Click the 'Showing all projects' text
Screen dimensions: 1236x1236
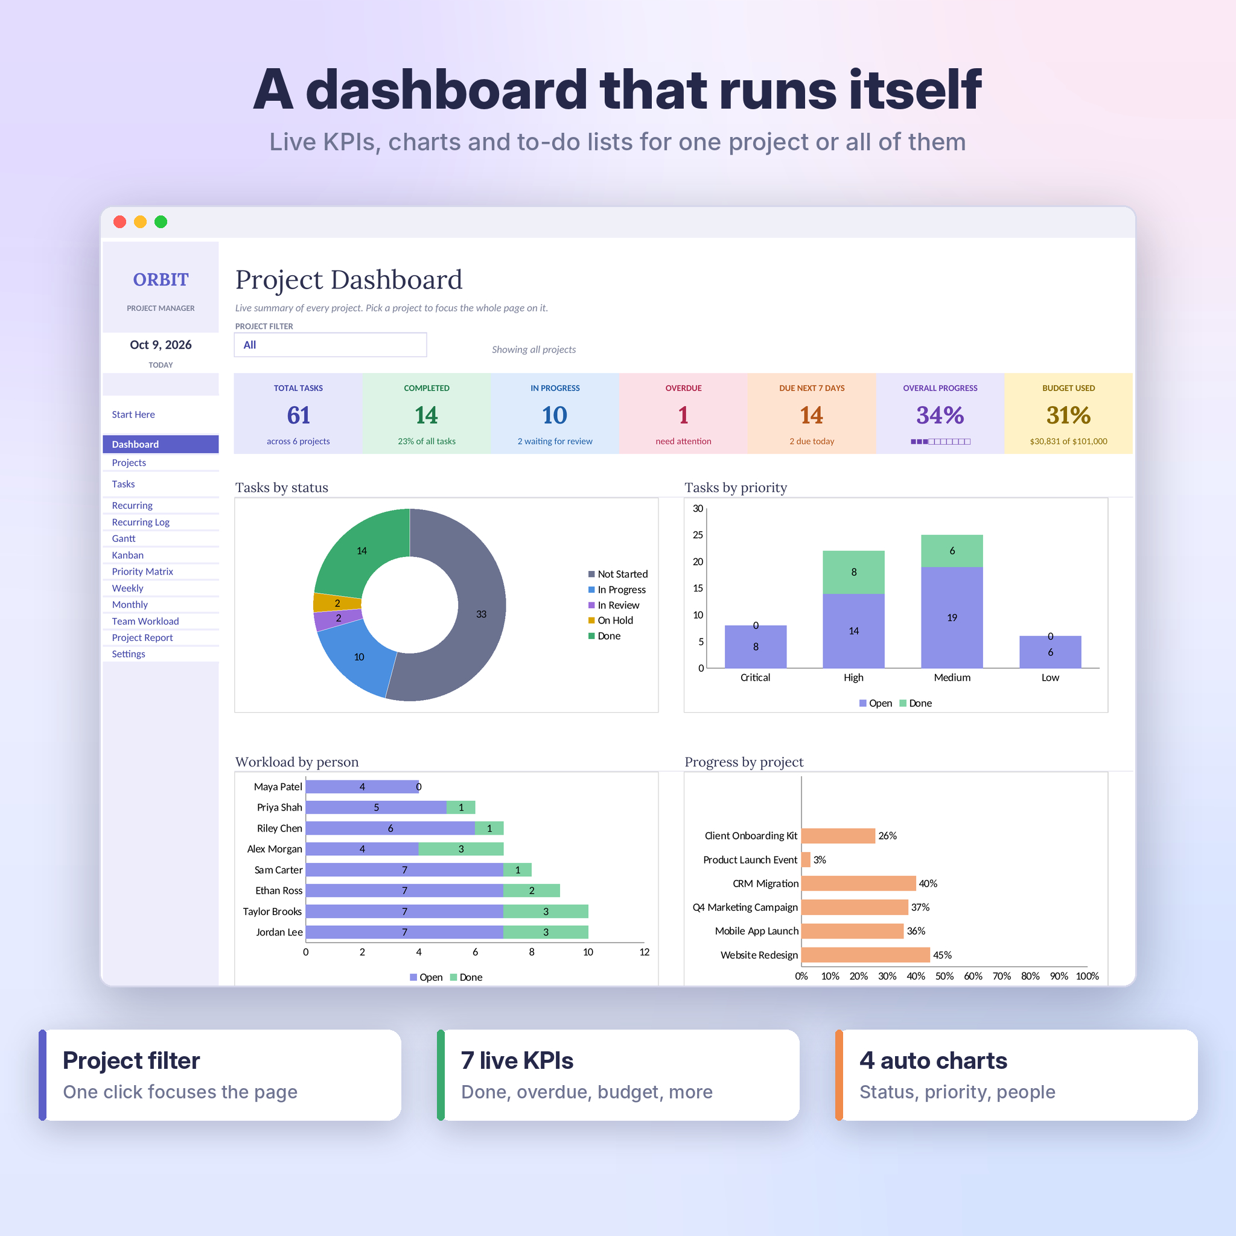(x=534, y=349)
